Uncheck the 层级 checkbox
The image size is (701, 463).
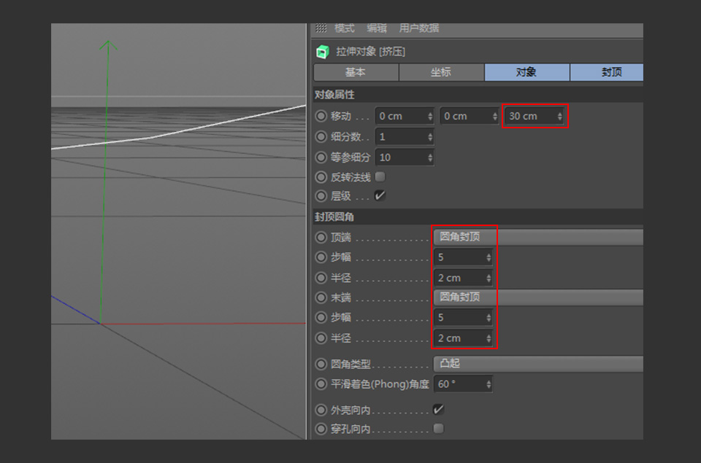click(x=380, y=195)
